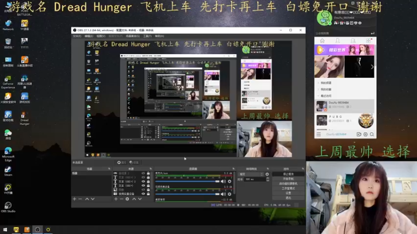
Task: Add a new source with plus icon
Action: point(116,199)
